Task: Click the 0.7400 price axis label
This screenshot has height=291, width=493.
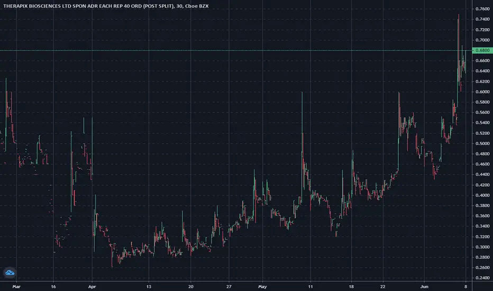Action: click(x=482, y=19)
